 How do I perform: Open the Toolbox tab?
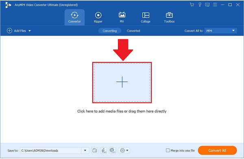[x=169, y=17]
